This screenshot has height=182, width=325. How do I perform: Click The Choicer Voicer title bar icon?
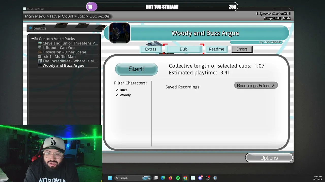tap(25, 9)
